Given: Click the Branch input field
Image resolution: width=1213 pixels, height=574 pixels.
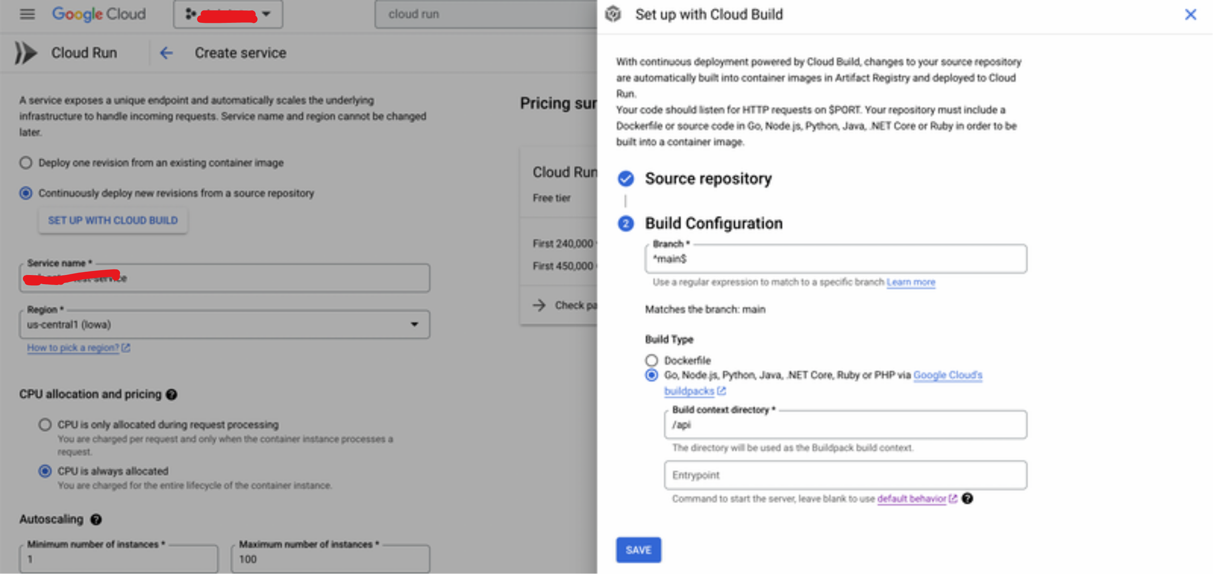Looking at the screenshot, I should click(x=836, y=259).
